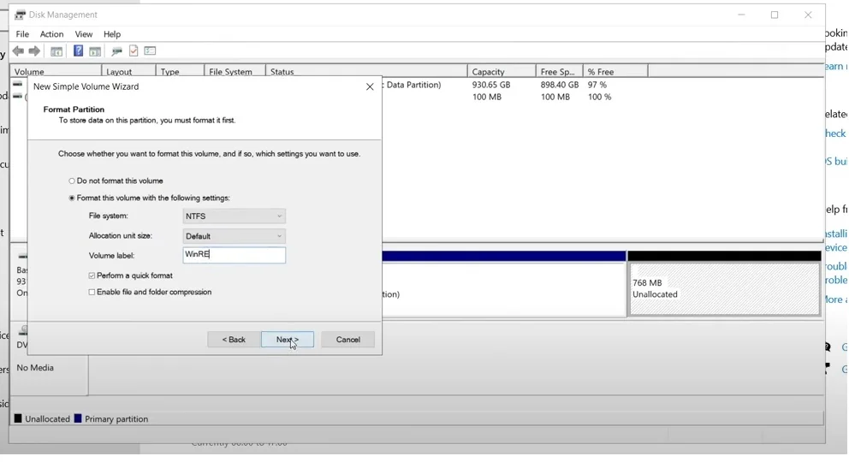
Task: Open Help with the blue question-mark icon
Action: point(78,50)
